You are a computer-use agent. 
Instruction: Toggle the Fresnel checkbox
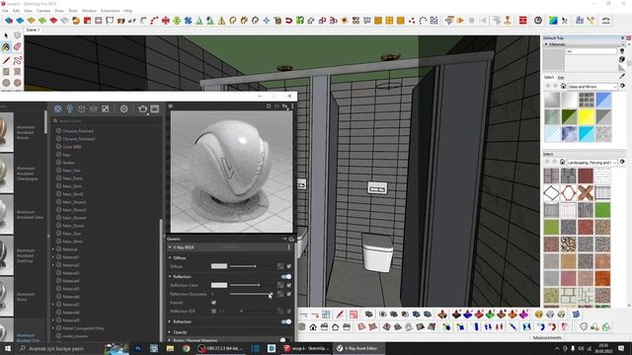213,303
